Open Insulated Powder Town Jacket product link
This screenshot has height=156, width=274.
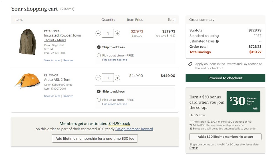pyautogui.click(x=63, y=38)
